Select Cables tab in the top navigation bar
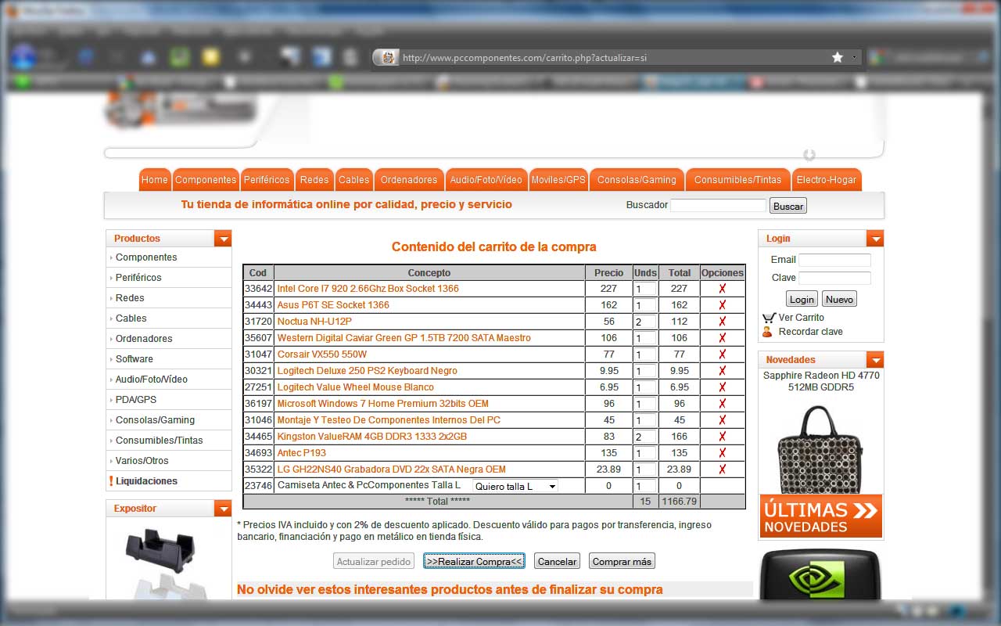Screen dimensions: 1001x626 point(353,180)
